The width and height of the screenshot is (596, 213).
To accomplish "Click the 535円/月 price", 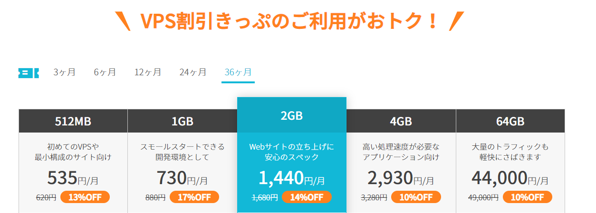I will (73, 178).
